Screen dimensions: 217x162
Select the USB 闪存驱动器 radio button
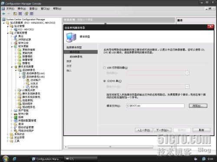[x=104, y=68]
